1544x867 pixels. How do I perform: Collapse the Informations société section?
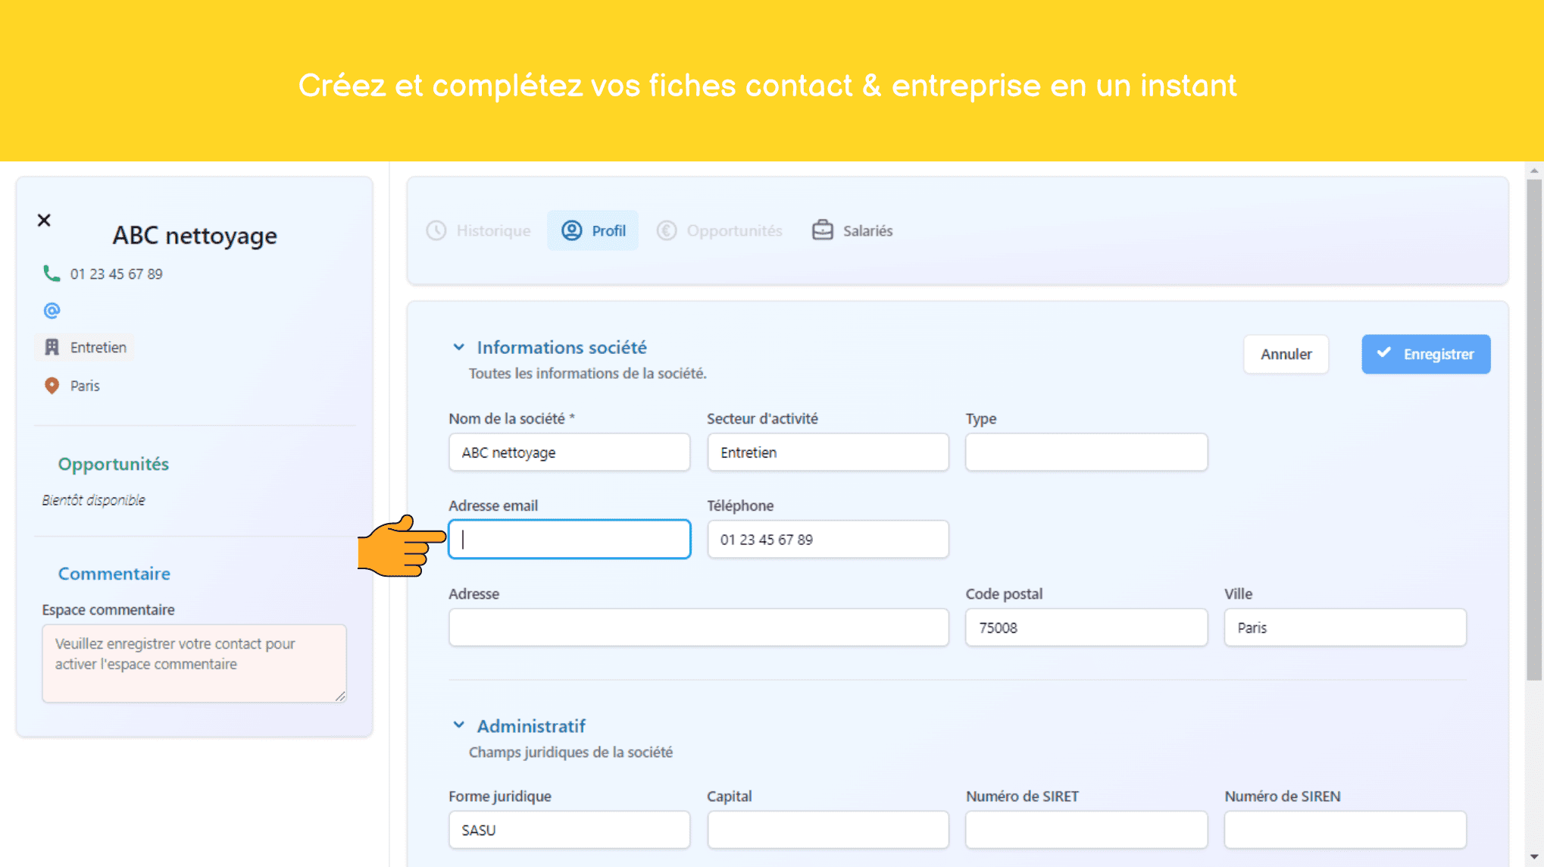click(x=458, y=347)
